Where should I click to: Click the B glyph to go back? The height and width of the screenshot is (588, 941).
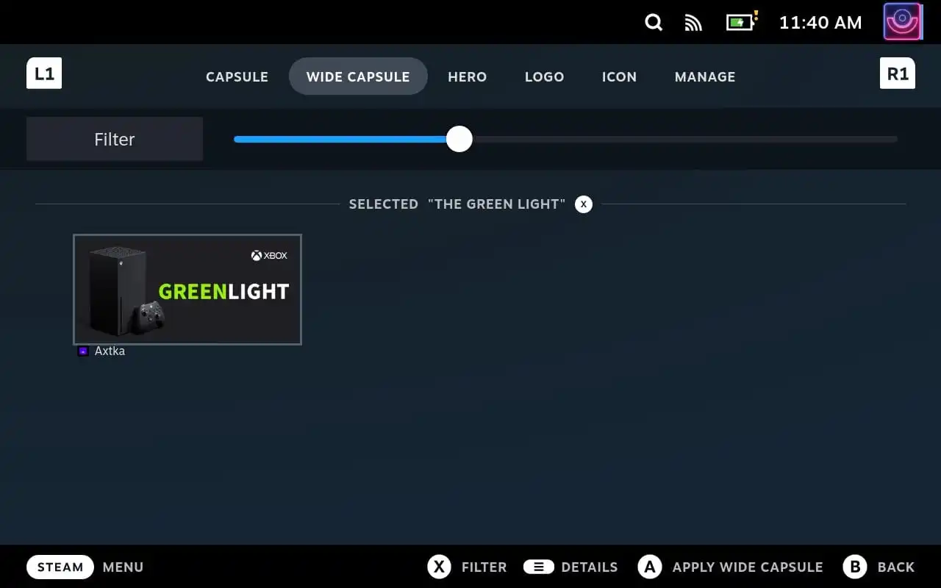[x=854, y=567]
